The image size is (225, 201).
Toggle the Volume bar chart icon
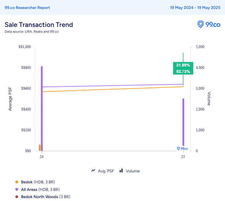[x=121, y=171]
